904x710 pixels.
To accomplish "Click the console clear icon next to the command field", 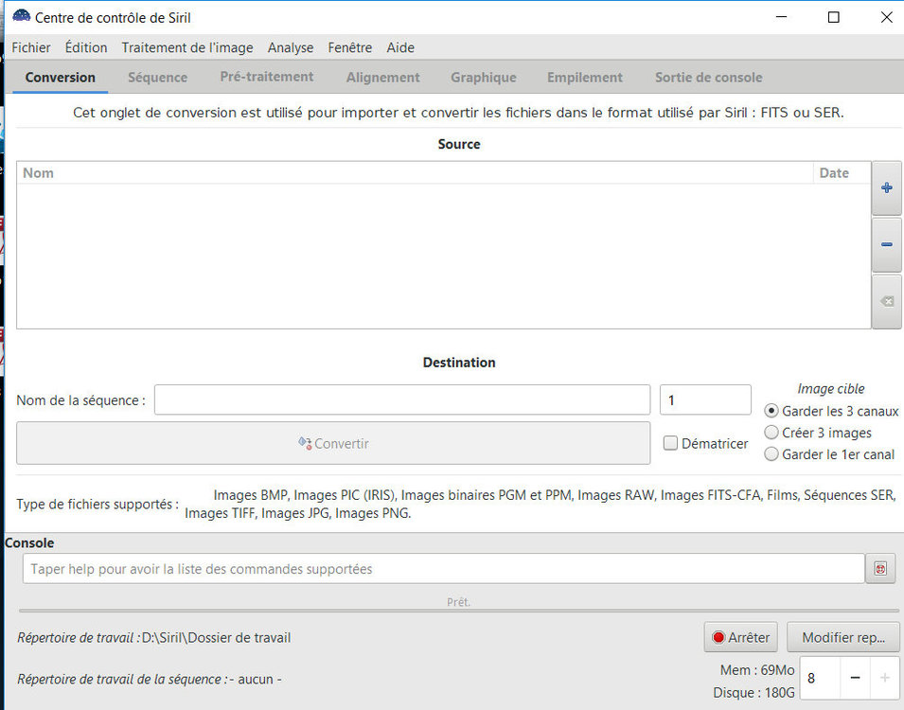I will (880, 569).
